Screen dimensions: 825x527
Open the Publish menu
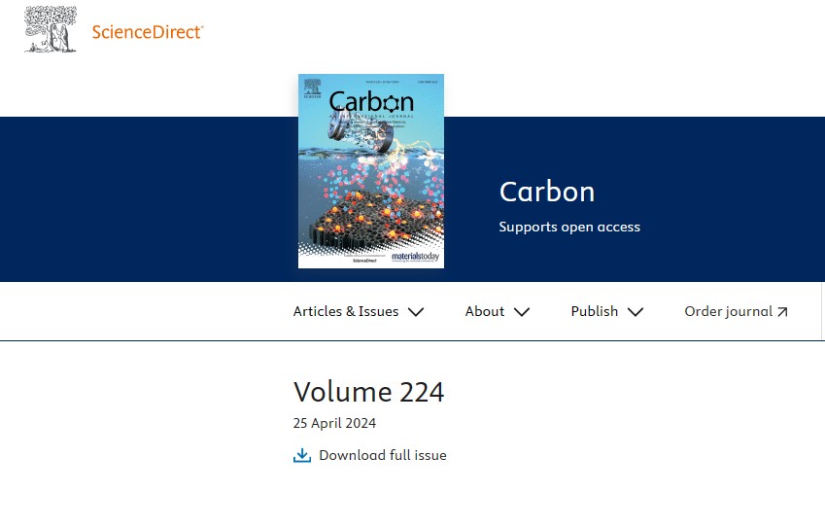(x=607, y=311)
